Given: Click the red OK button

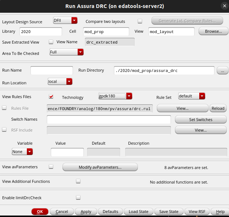Looking at the screenshot, I should point(40,212).
